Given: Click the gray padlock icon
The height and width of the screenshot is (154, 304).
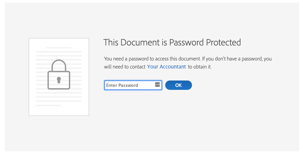Looking at the screenshot, I should pos(59,74).
